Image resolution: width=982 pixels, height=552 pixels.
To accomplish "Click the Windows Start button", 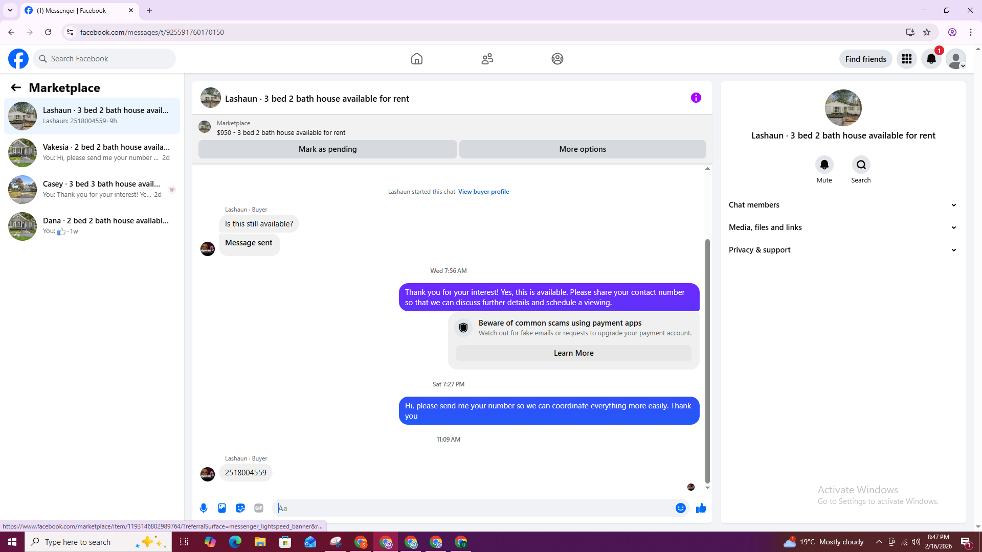I will pos(12,542).
